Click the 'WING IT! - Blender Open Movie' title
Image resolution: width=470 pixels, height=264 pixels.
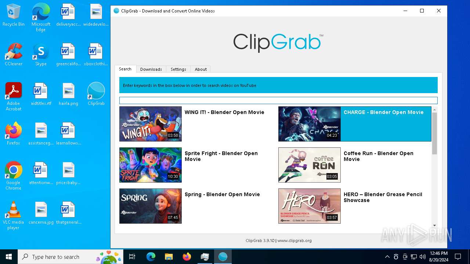[224, 112]
